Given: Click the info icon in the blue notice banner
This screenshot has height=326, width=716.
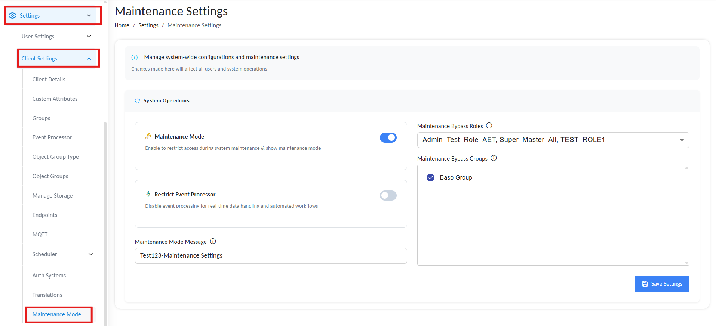Looking at the screenshot, I should pyautogui.click(x=135, y=58).
